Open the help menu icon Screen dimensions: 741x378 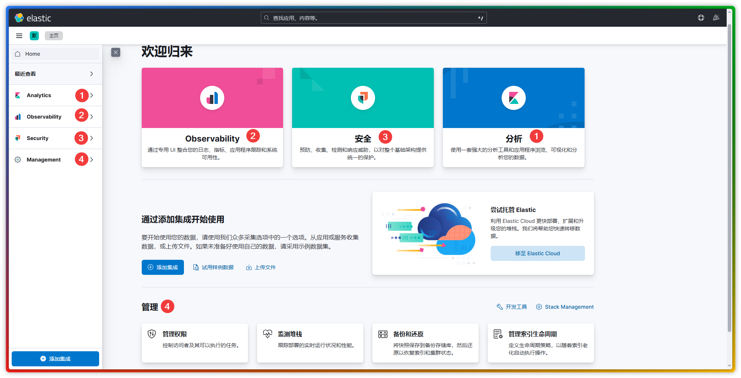pos(701,18)
